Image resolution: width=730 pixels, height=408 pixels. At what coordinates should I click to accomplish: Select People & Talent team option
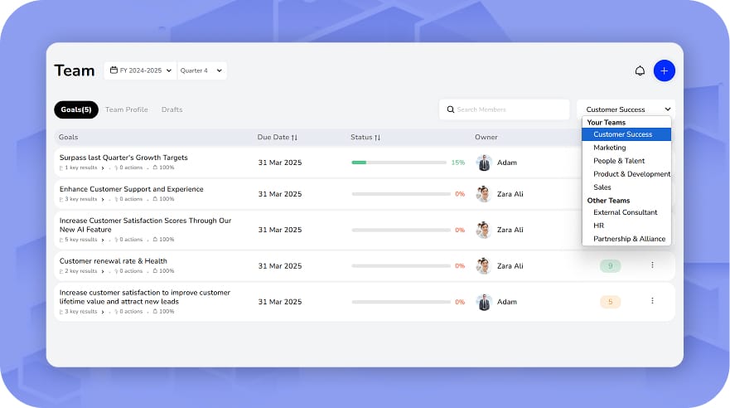pos(618,161)
